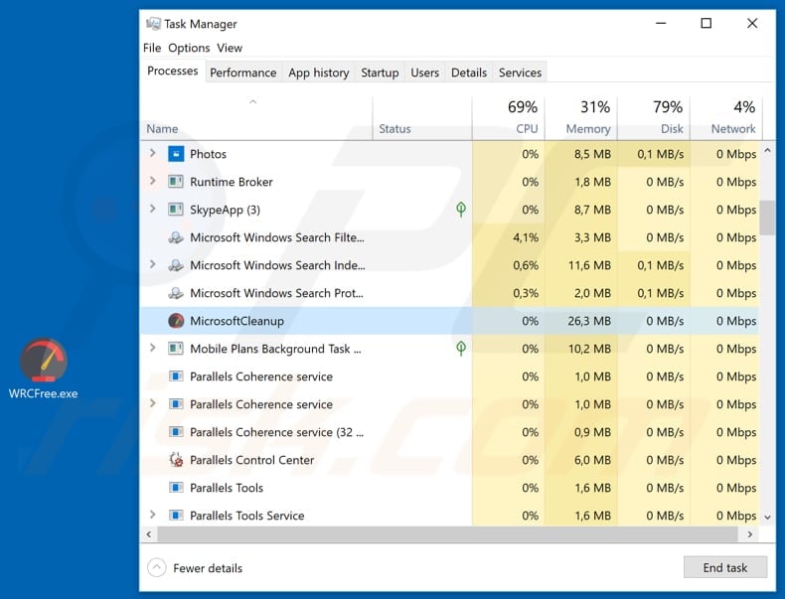
Task: Click the Mobile Plans suspended leaf icon
Action: click(x=461, y=349)
